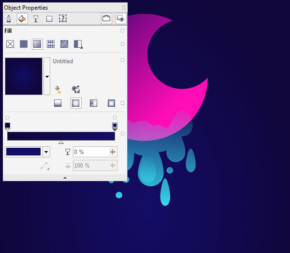290x253 pixels.
Task: Select Elliptical fountain fill type
Action: click(76, 103)
